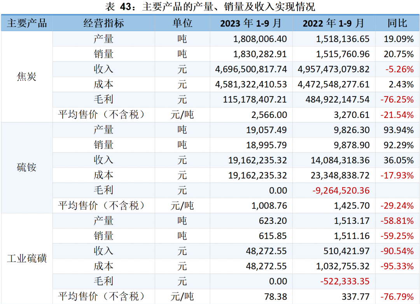The height and width of the screenshot is (304, 420).
Task: Click the value 1,032,755.32
Action: [x=340, y=266]
